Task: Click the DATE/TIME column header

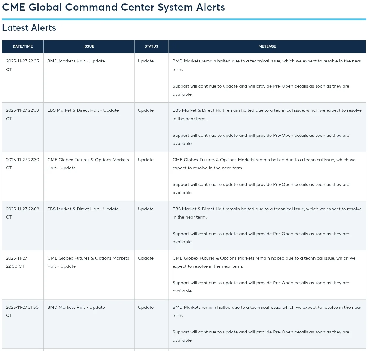Action: 23,46
